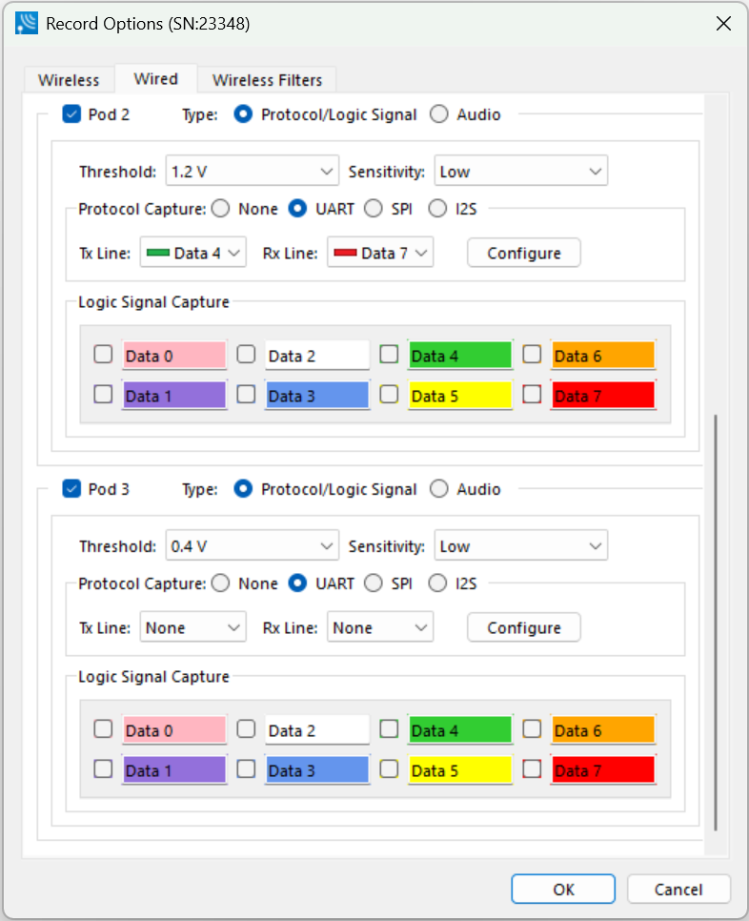Click Pod 2 red Data 7 color swatch
749x921 pixels.
point(603,396)
